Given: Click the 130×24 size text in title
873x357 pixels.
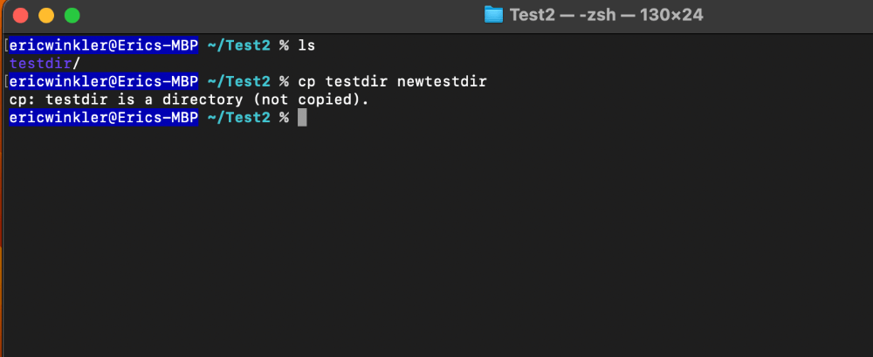Looking at the screenshot, I should click(x=670, y=15).
